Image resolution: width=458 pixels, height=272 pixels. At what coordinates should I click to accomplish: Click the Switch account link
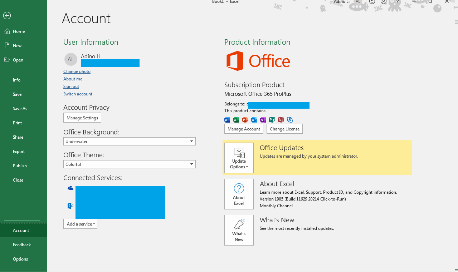[x=78, y=94]
